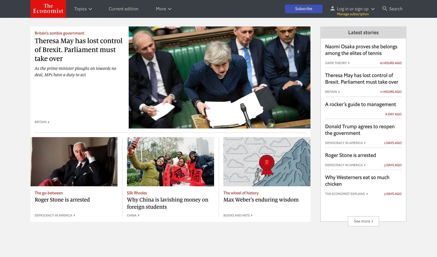Open THE ECONOMIST EXPLAINS section link

pyautogui.click(x=346, y=194)
